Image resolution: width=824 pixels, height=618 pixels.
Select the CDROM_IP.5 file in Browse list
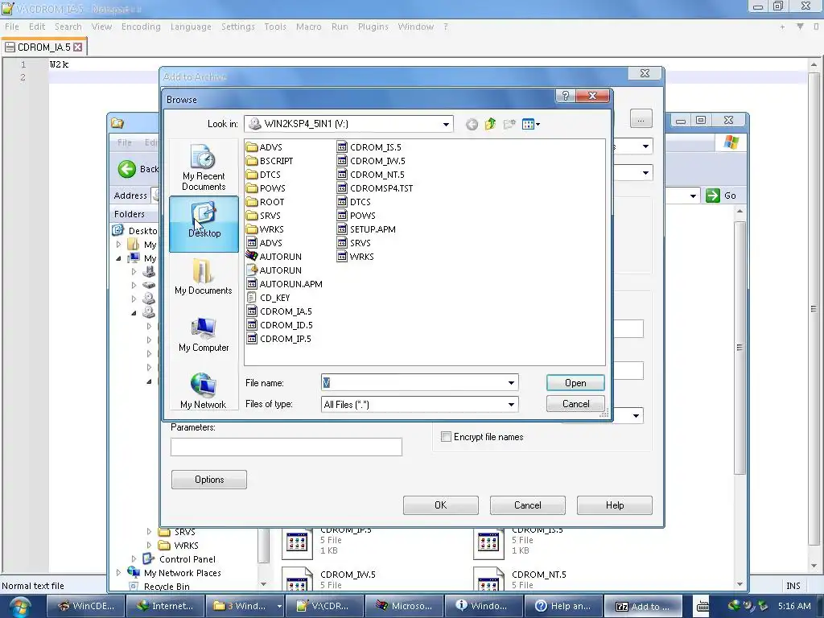(279, 339)
